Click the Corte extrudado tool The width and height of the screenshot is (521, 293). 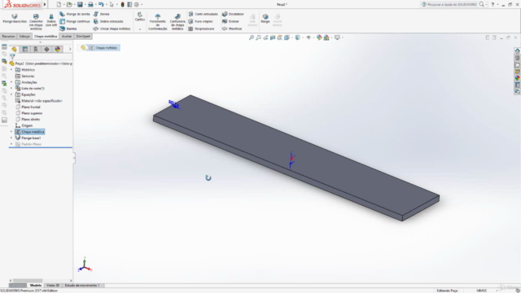(203, 14)
